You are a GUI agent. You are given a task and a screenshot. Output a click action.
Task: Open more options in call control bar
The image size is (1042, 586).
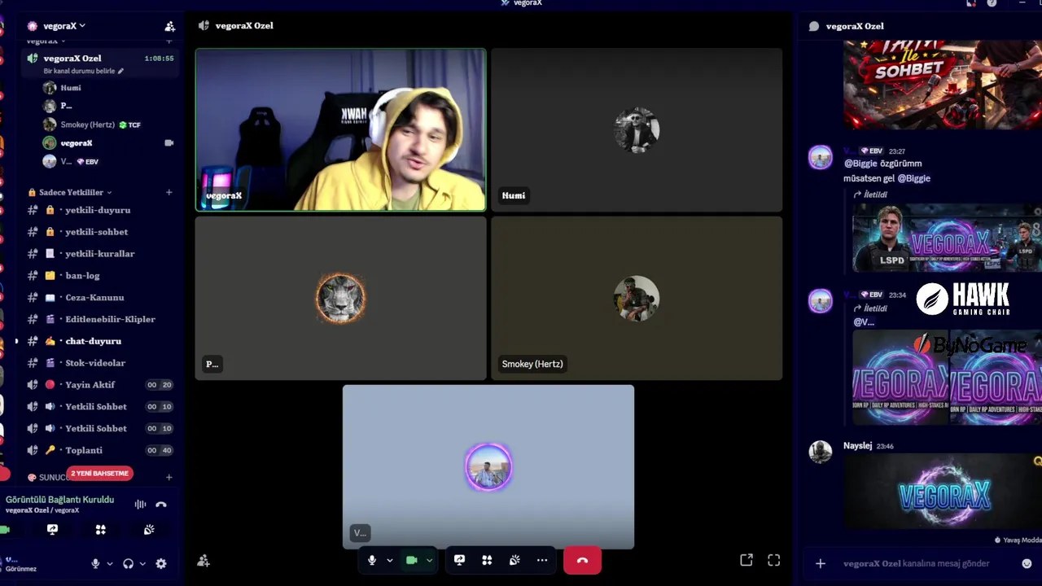(x=542, y=560)
